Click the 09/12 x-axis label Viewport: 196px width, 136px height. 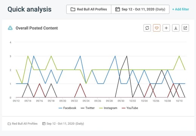16,101
